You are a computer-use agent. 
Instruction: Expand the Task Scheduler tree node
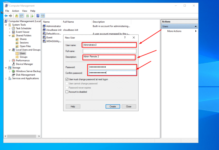(x=10, y=28)
